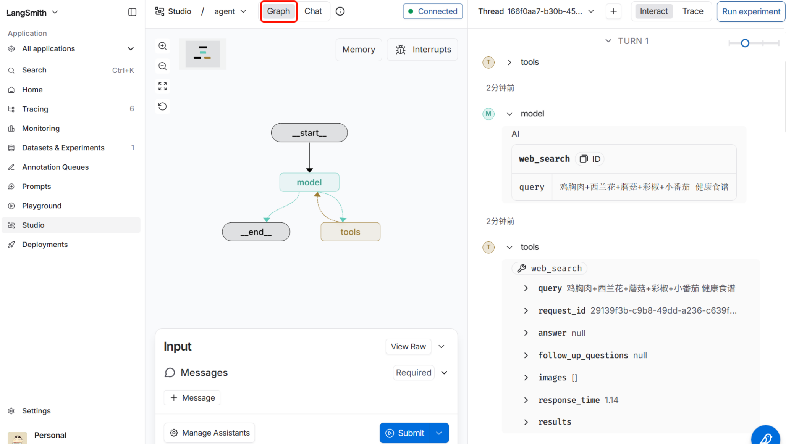
Task: Click the detail level slider handle
Action: [x=745, y=43]
